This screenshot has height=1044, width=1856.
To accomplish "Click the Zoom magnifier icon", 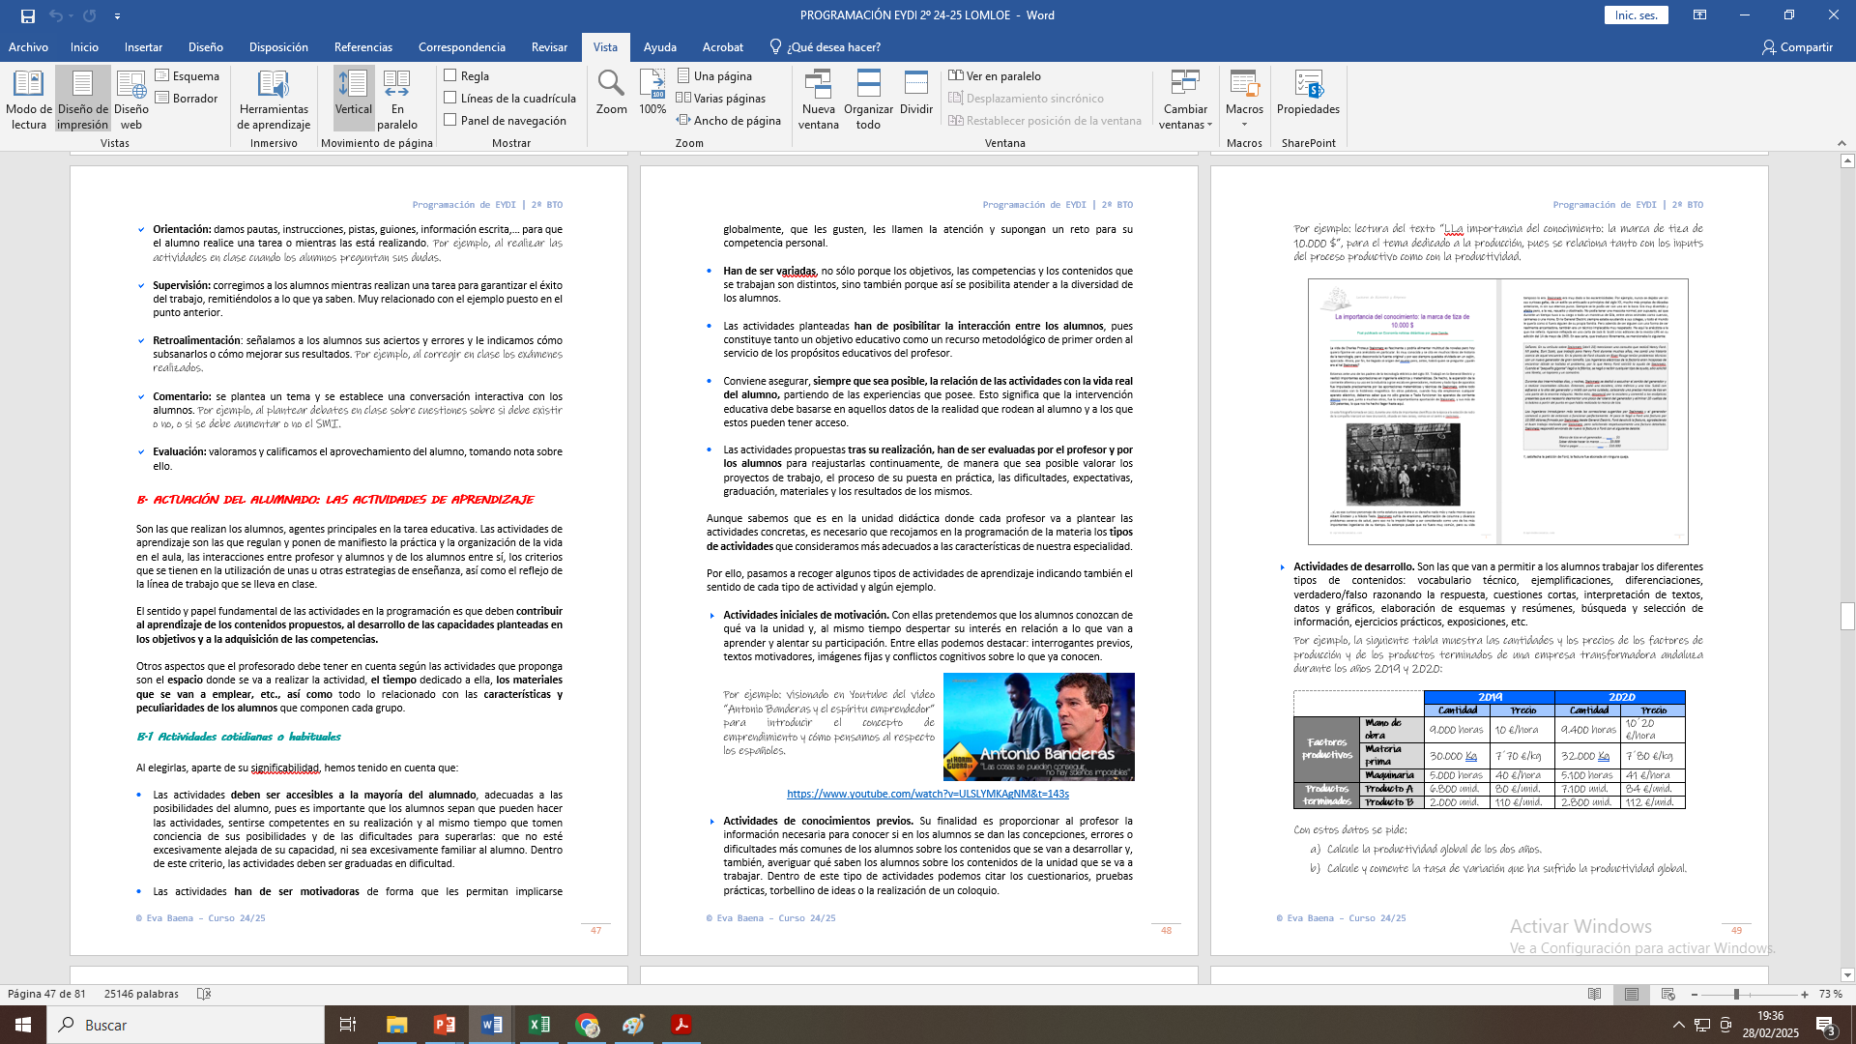I will (x=611, y=84).
